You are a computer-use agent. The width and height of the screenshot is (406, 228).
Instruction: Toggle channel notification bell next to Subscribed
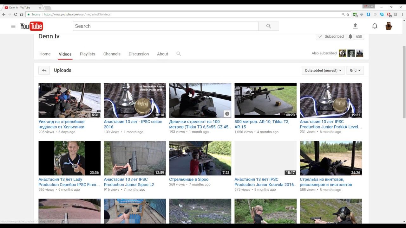tap(350, 36)
